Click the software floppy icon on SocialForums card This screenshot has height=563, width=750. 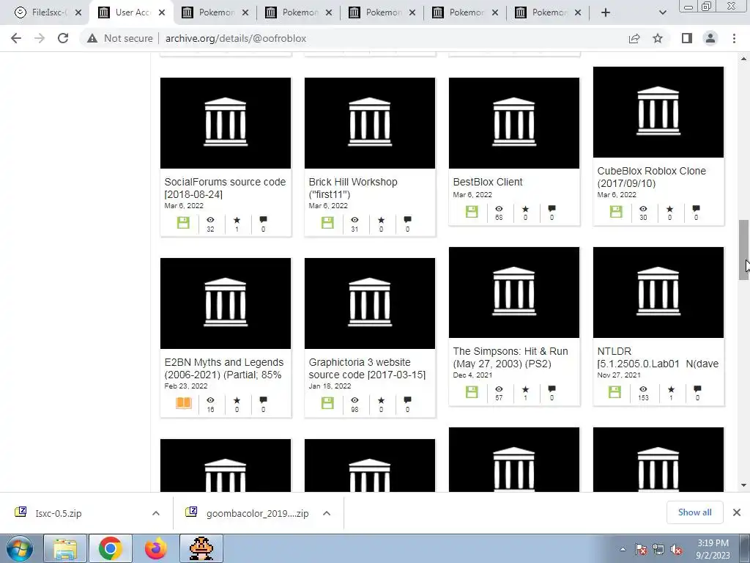(183, 223)
